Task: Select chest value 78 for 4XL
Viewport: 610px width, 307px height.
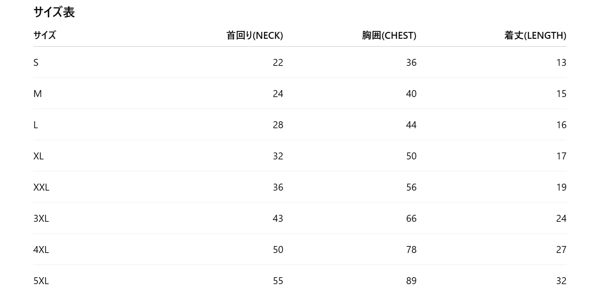Action: click(x=411, y=250)
